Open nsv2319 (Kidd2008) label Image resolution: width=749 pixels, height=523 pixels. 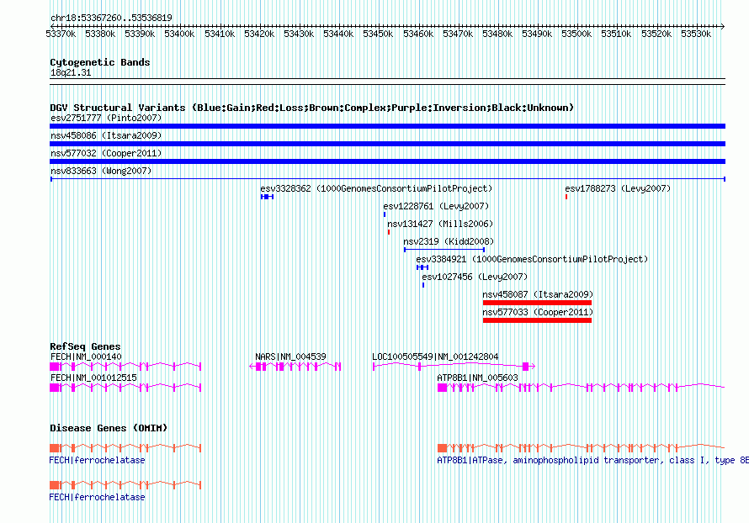[449, 241]
